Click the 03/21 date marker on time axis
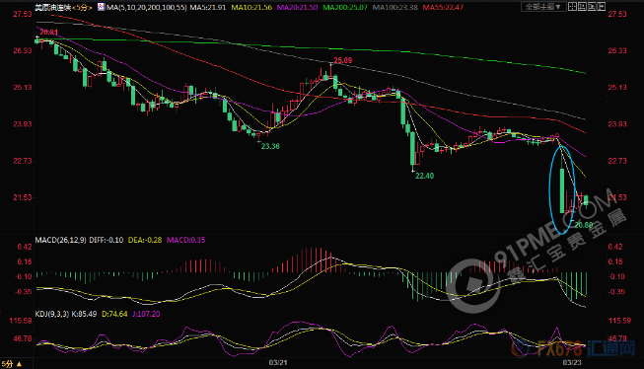The width and height of the screenshot is (644, 369). pos(278,362)
